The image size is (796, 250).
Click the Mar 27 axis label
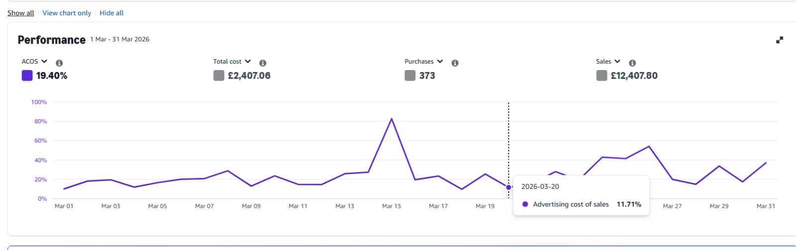pyautogui.click(x=672, y=206)
